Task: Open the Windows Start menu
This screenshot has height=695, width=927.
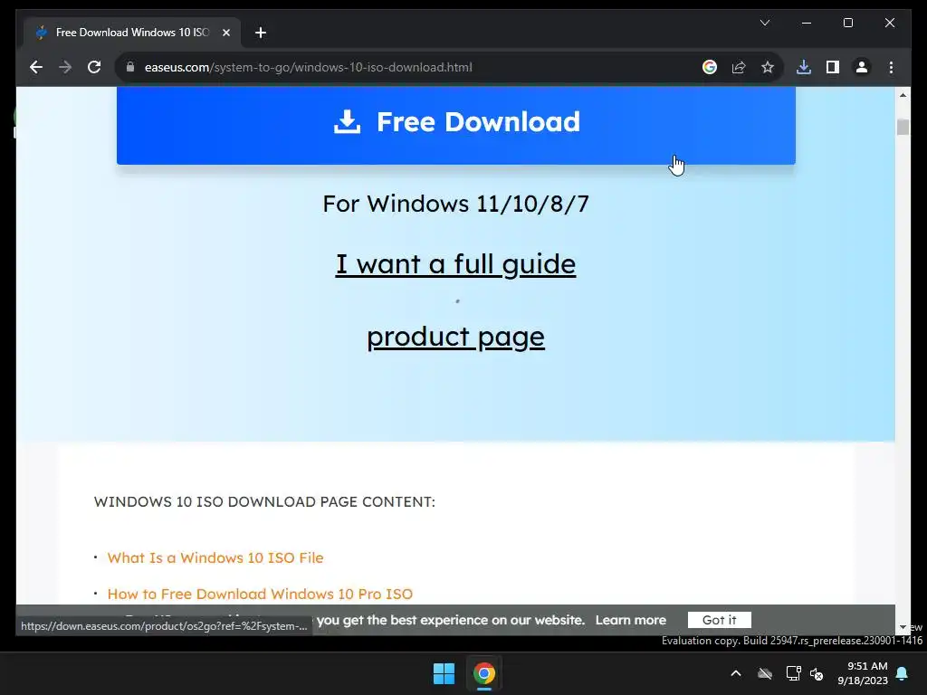Action: pos(444,673)
